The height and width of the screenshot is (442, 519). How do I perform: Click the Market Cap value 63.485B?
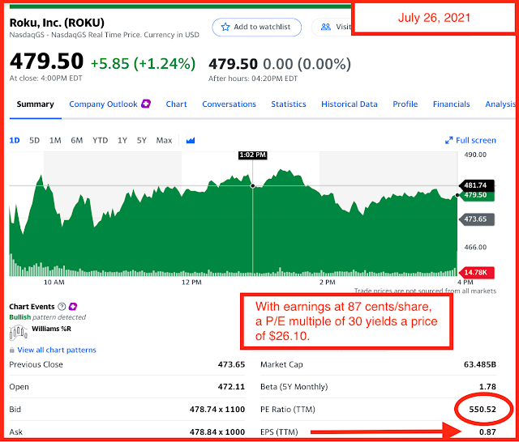tap(480, 365)
